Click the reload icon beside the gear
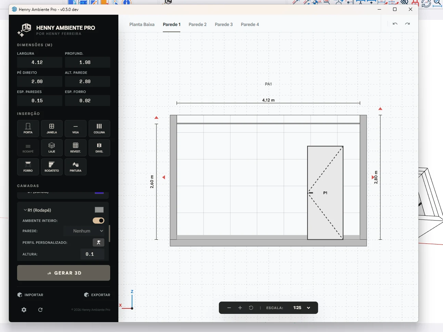Image resolution: width=443 pixels, height=332 pixels. coord(40,310)
